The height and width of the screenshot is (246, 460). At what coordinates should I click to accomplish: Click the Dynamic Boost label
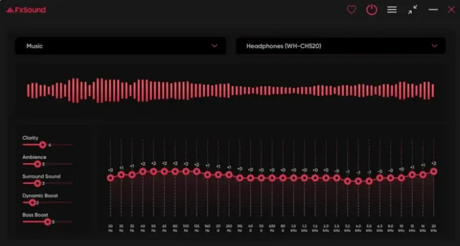pyautogui.click(x=40, y=195)
